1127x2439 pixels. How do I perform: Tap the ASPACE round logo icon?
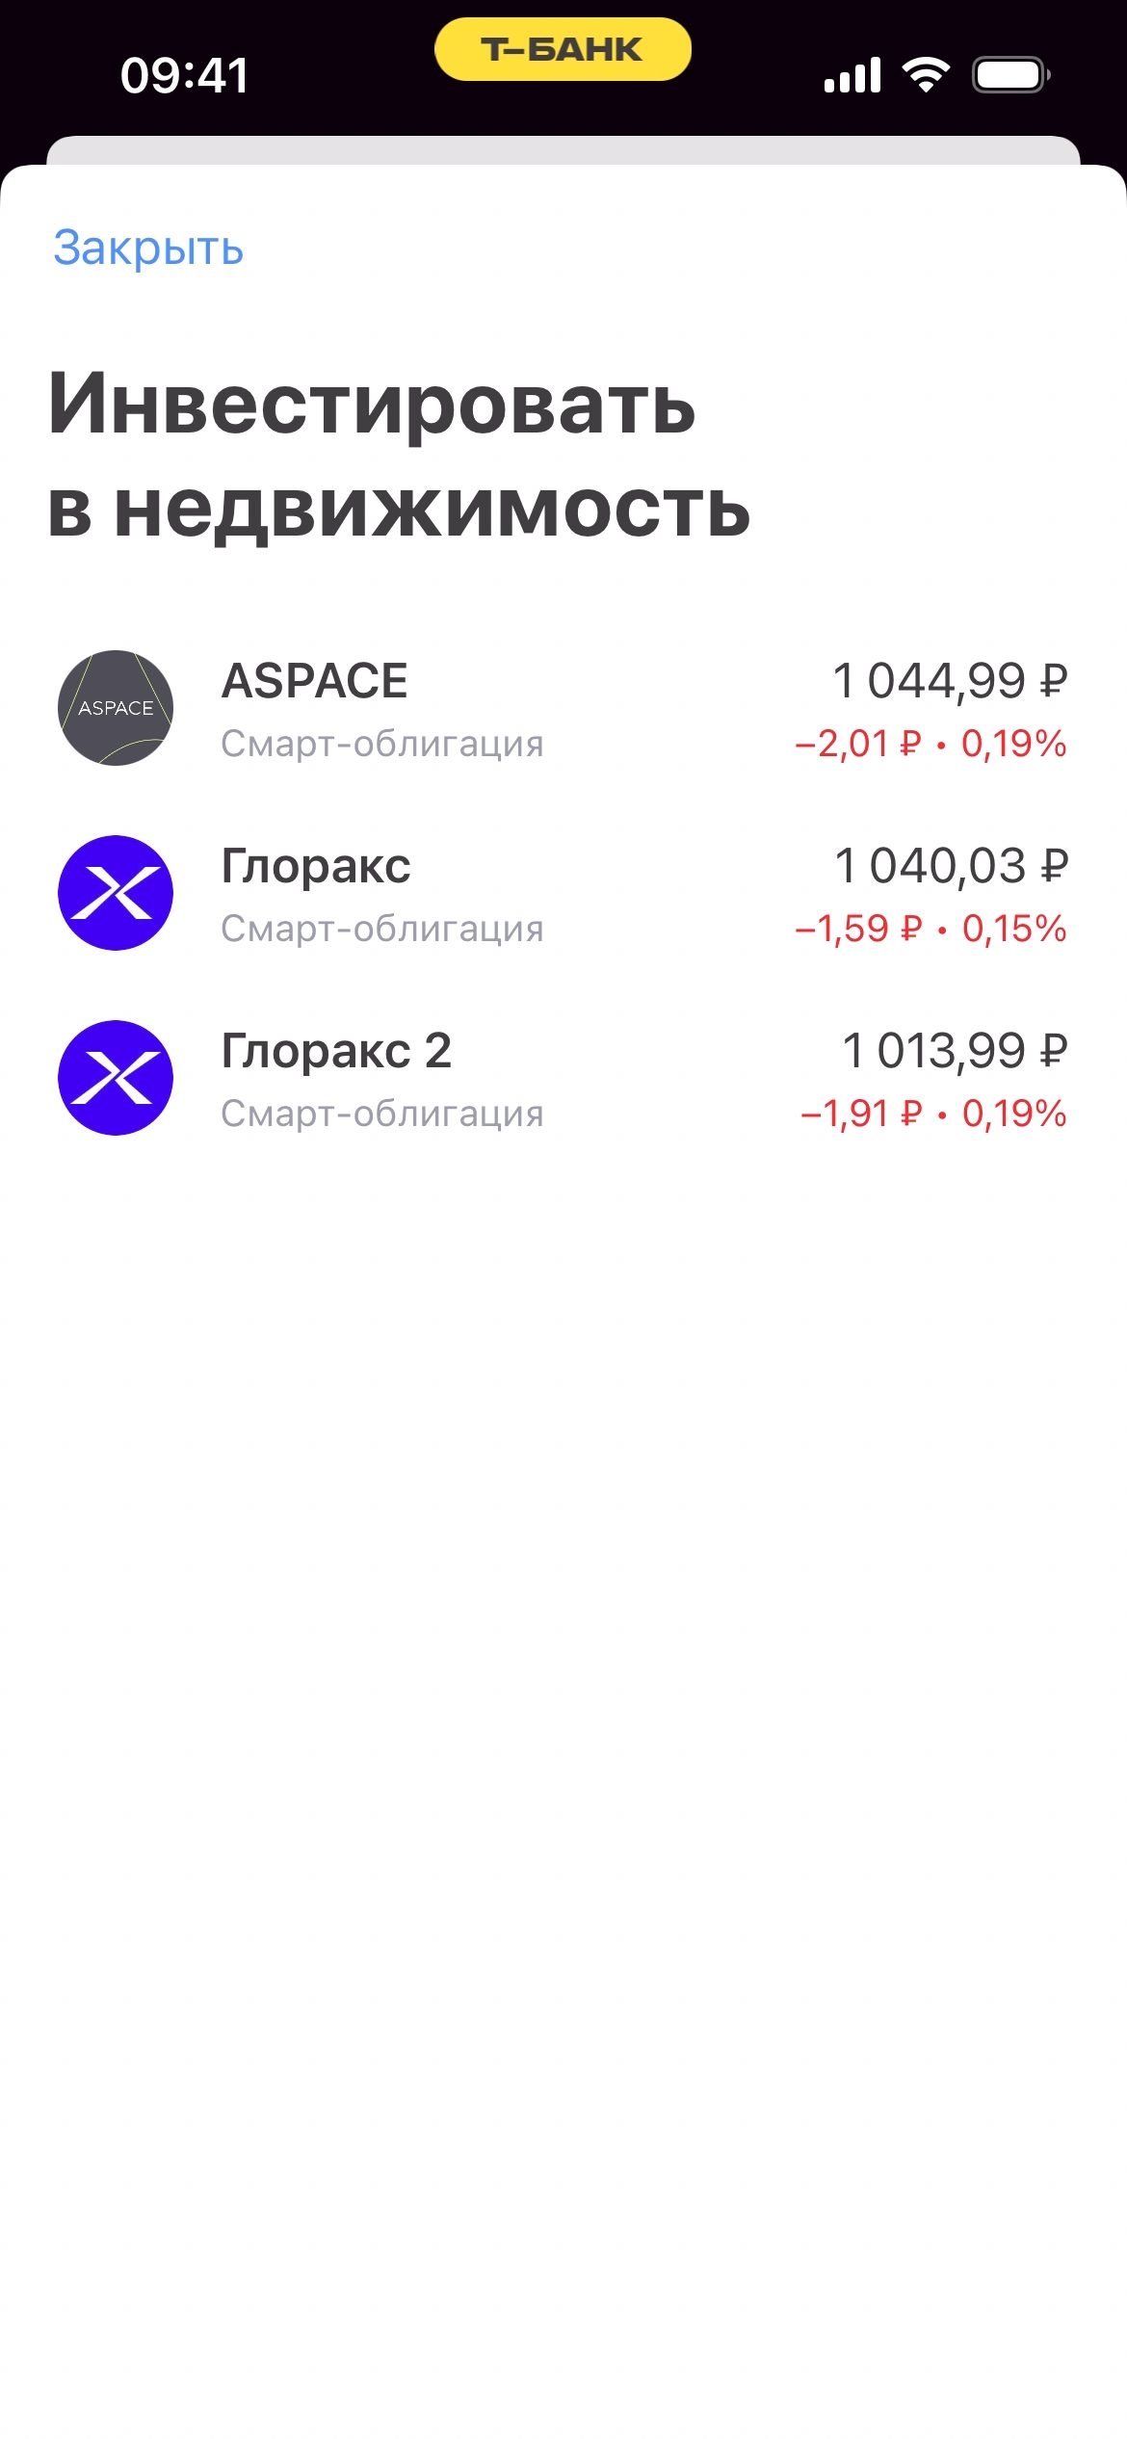pyautogui.click(x=116, y=708)
